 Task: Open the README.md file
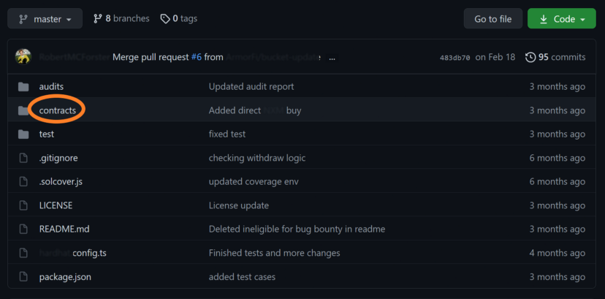point(64,229)
